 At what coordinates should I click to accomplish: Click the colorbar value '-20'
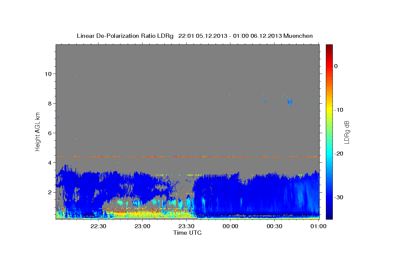tap(339, 154)
